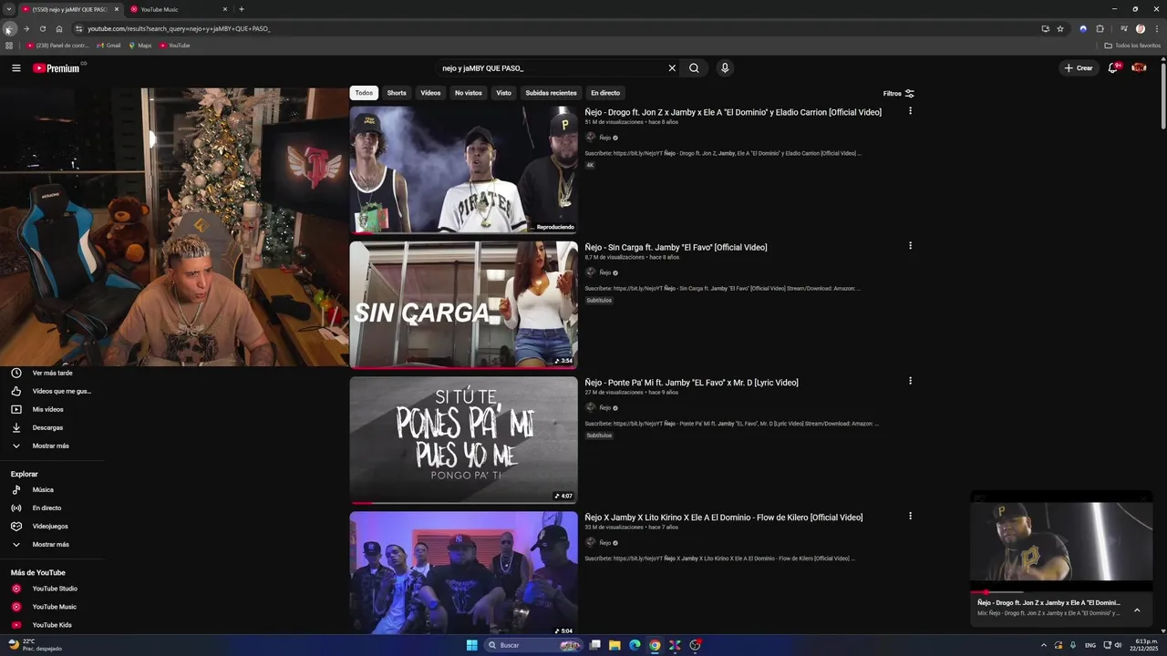Select the Visto filter chip
The width and height of the screenshot is (1167, 656).
(503, 93)
